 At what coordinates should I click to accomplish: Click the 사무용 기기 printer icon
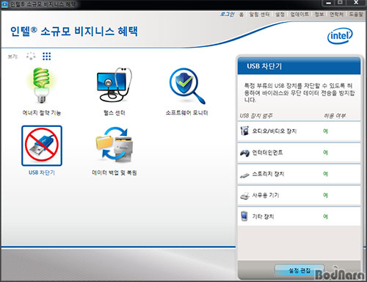pyautogui.click(x=244, y=195)
